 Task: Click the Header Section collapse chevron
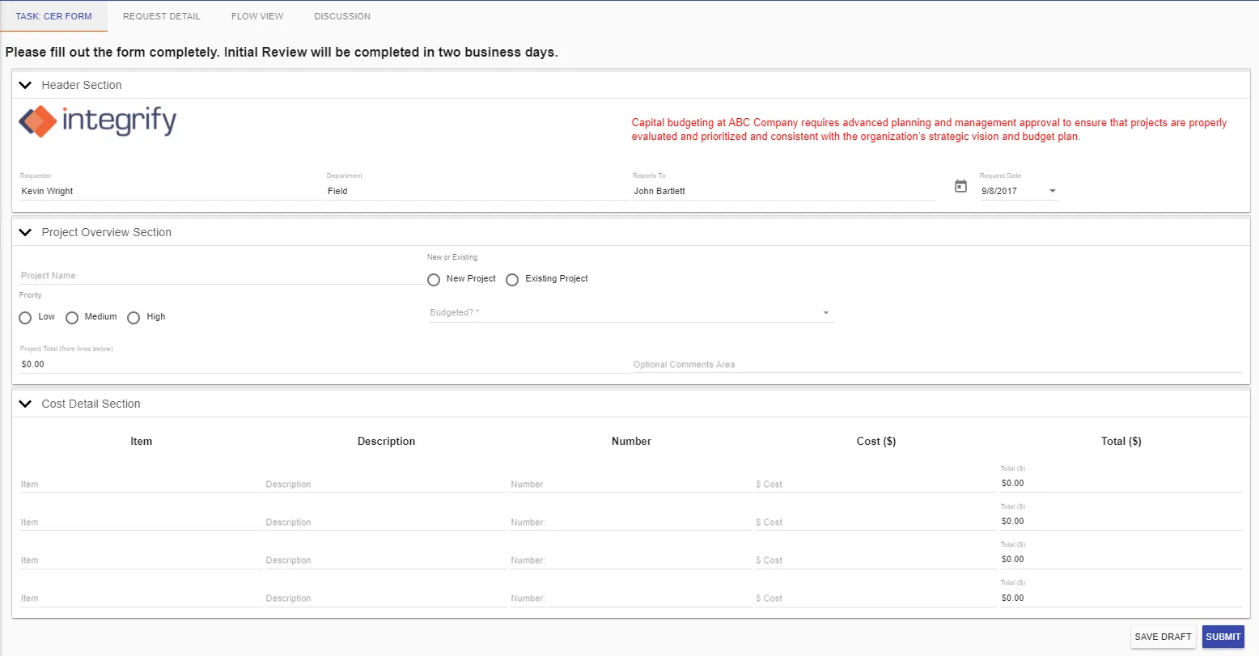click(24, 84)
